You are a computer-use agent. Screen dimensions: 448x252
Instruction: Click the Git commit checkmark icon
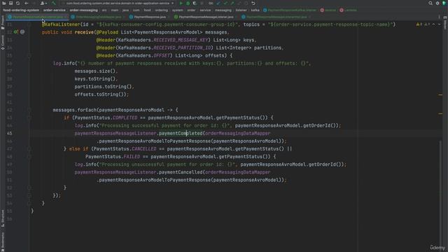coord(225,3)
